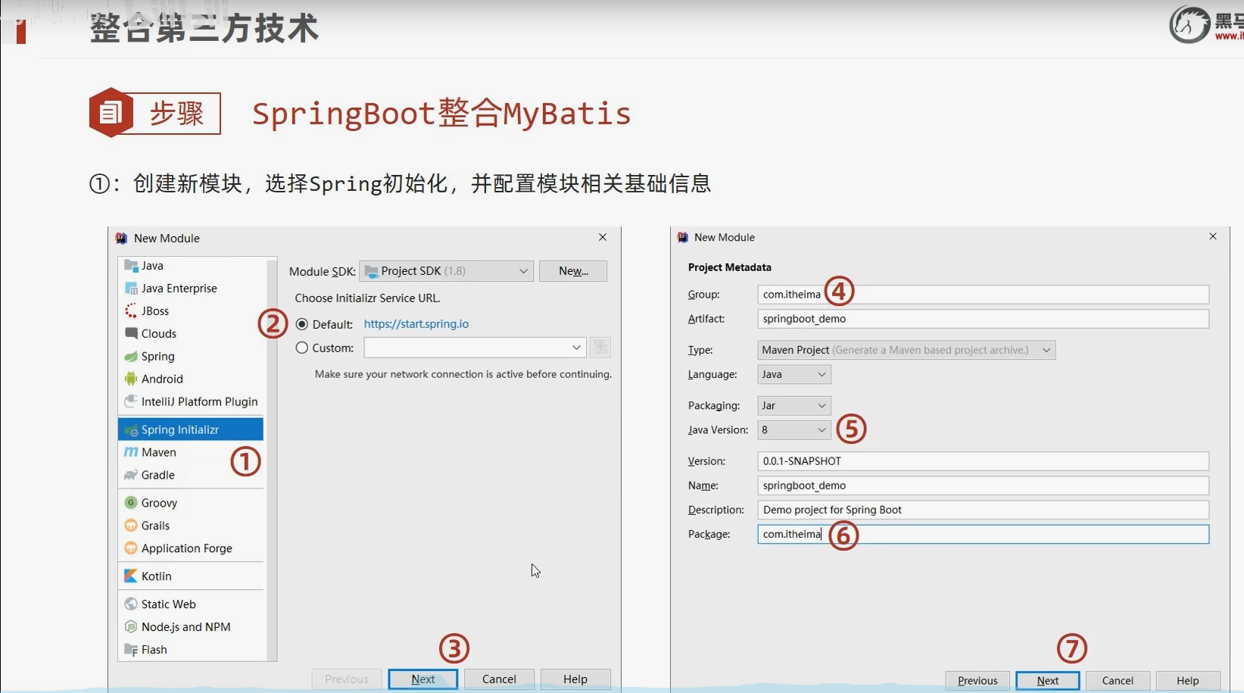Focus the Name input field
Image resolution: width=1244 pixels, height=693 pixels.
(984, 485)
